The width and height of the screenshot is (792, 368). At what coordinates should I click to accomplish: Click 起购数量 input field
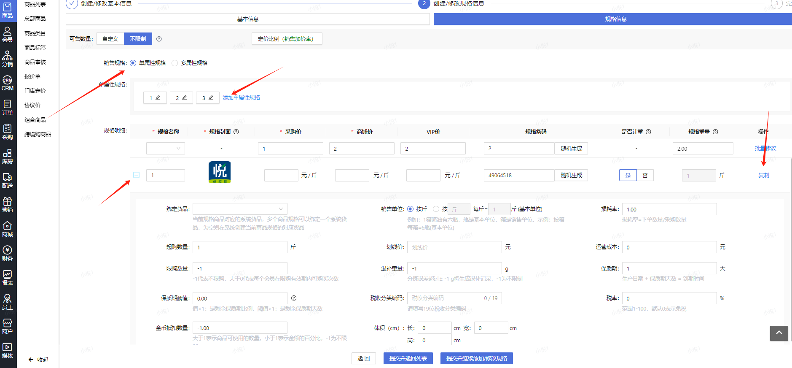[x=240, y=247]
